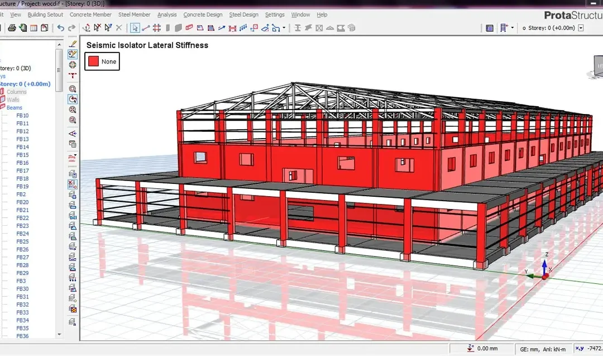This screenshot has height=356, width=603.
Task: Click the slab insert icon
Action: point(200,28)
